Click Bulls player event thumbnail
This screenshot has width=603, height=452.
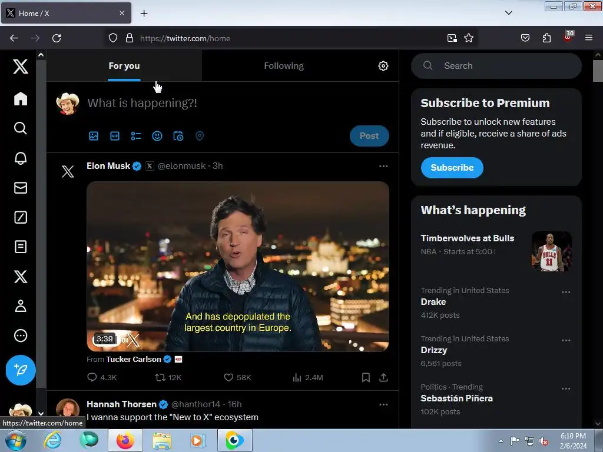click(x=551, y=251)
